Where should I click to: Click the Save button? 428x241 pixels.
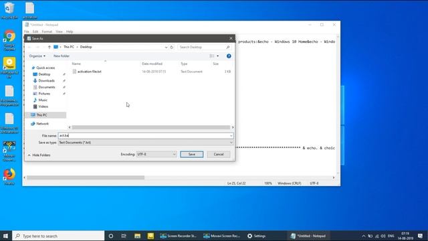[x=192, y=155]
